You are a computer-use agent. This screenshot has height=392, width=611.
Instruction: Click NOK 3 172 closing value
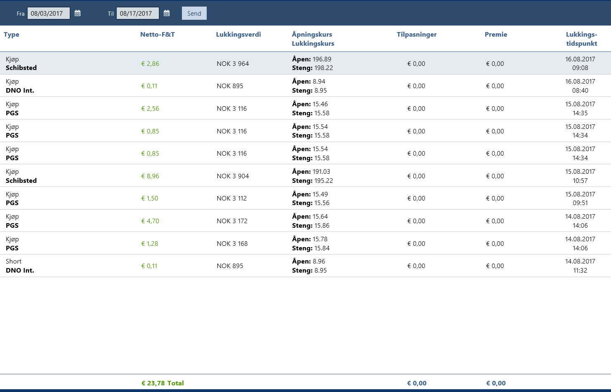tap(232, 221)
